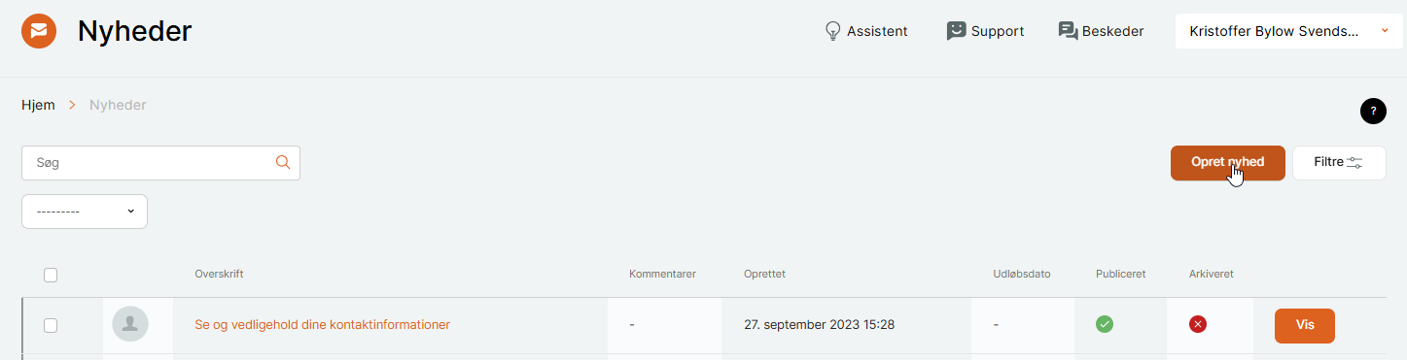
Task: Open Beskeder messages icon
Action: point(1069,31)
